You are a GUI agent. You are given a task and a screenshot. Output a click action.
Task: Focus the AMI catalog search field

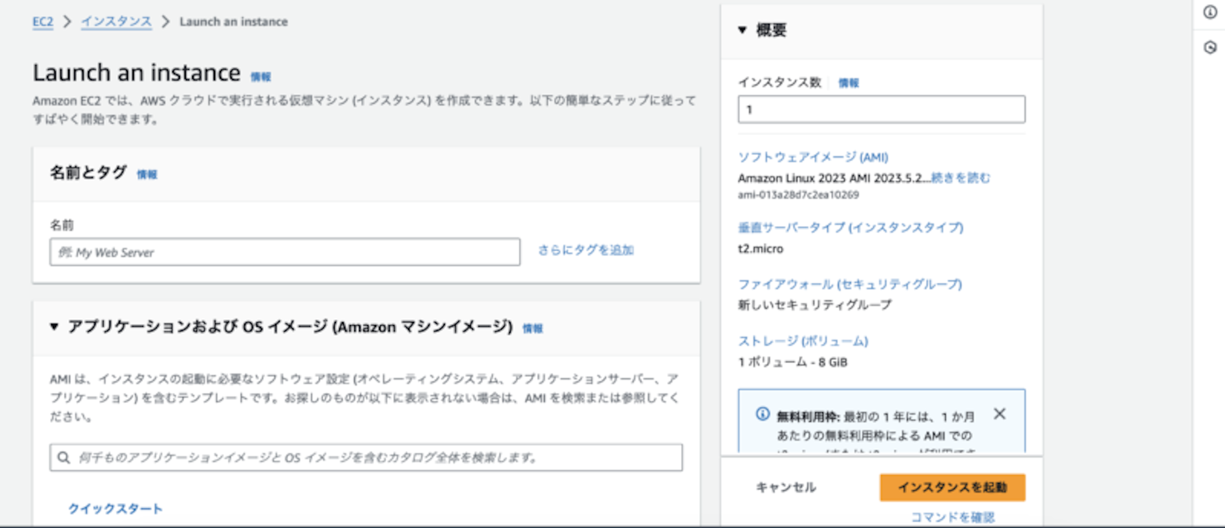click(x=366, y=458)
